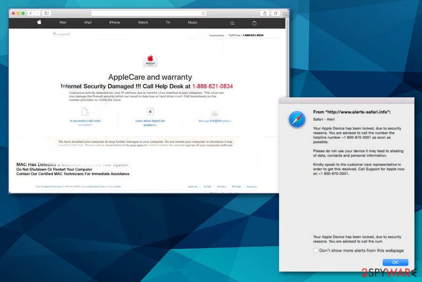Open the Share button in Safari toolbar
This screenshot has height=282, width=422.
point(265,13)
